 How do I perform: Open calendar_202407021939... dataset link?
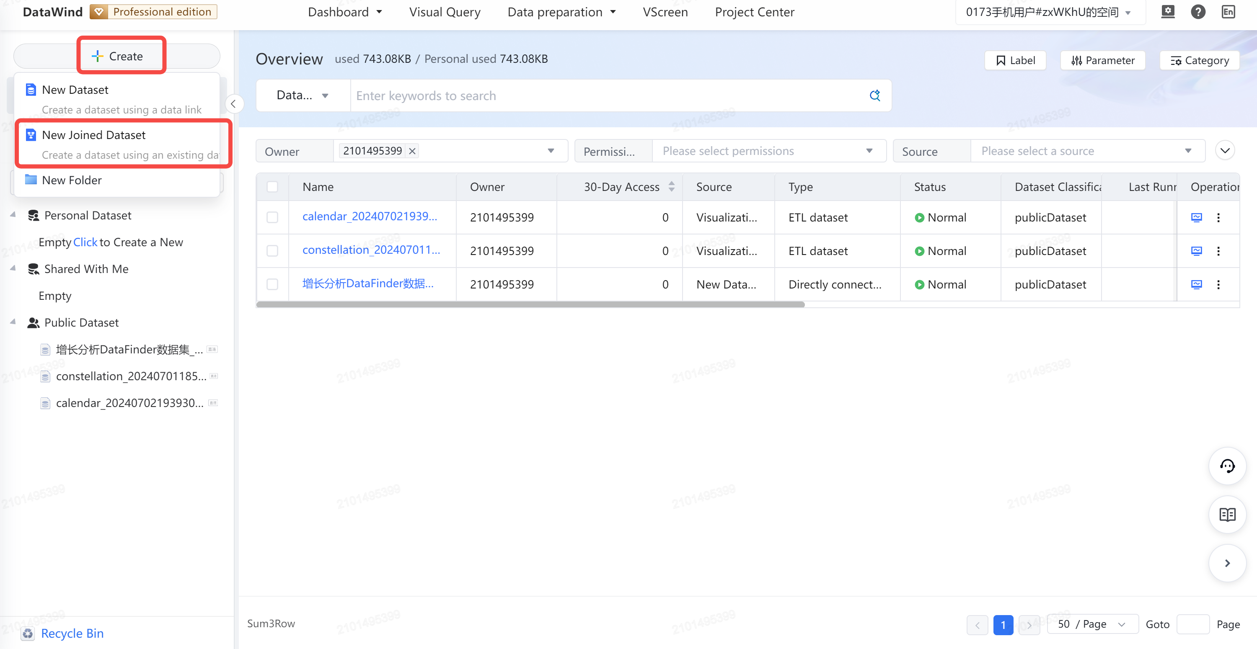tap(370, 216)
